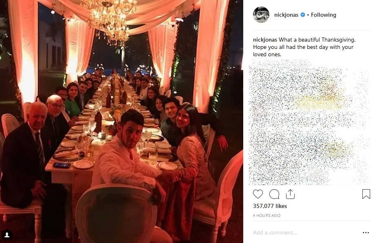Image resolution: width=373 pixels, height=243 pixels.
Task: Click the nickjonas username in the header
Action: click(x=285, y=15)
